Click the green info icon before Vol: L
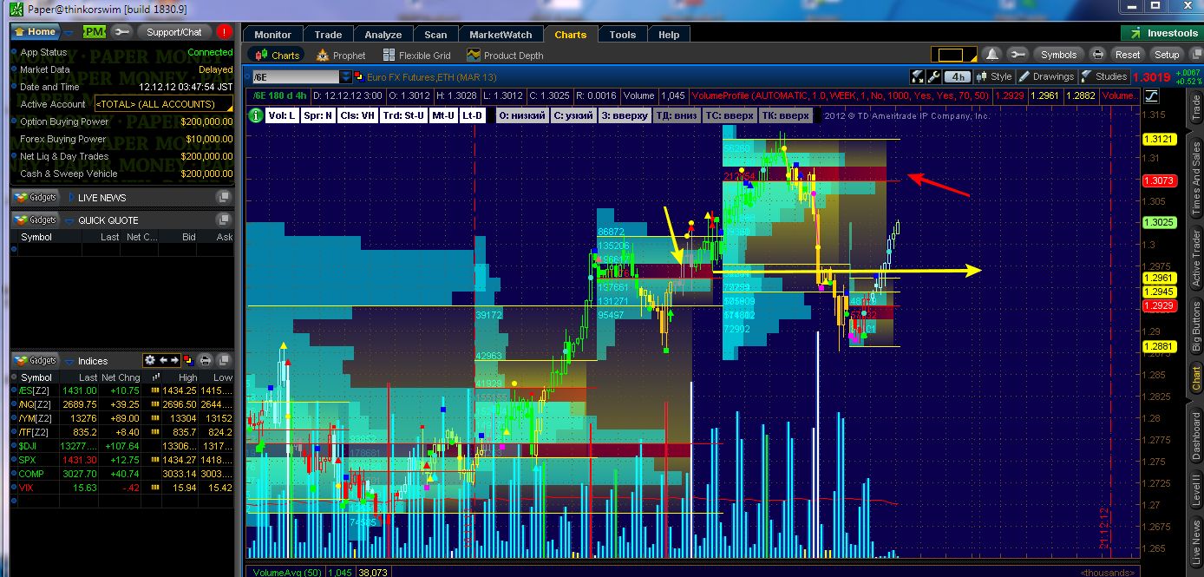Image resolution: width=1204 pixels, height=577 pixels. [x=256, y=115]
